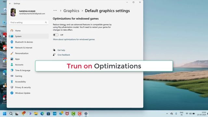Show hidden tray icons chevron
The image size is (208, 117).
click(x=167, y=114)
